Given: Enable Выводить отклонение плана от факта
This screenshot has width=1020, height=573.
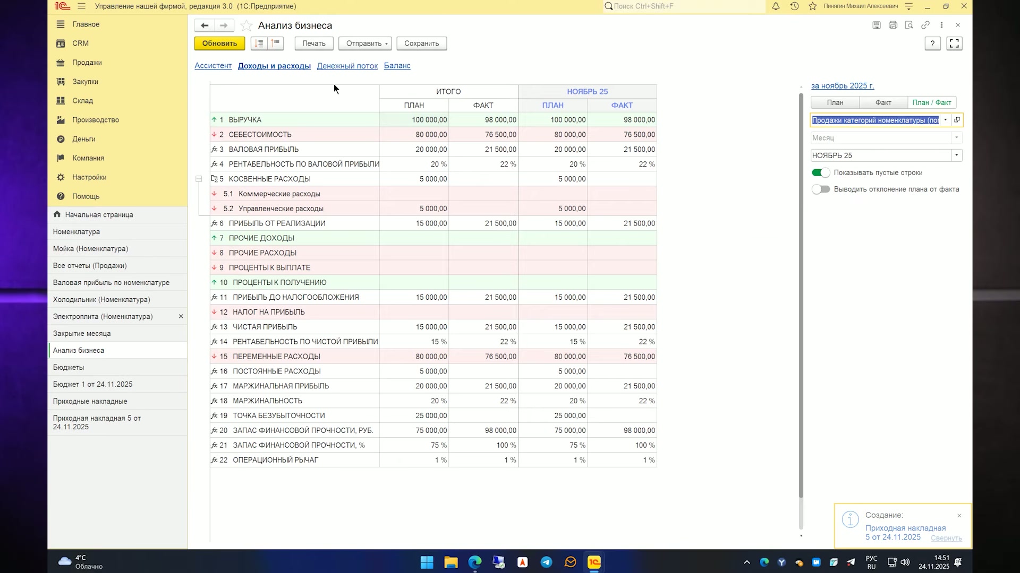Looking at the screenshot, I should [x=821, y=189].
